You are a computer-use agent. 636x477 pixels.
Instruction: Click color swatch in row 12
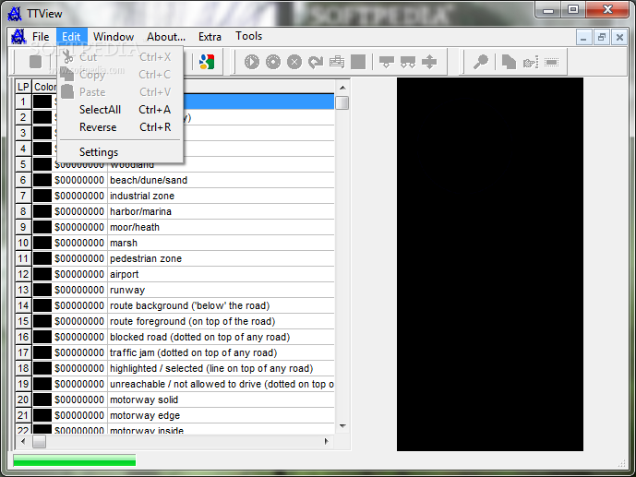coord(42,274)
